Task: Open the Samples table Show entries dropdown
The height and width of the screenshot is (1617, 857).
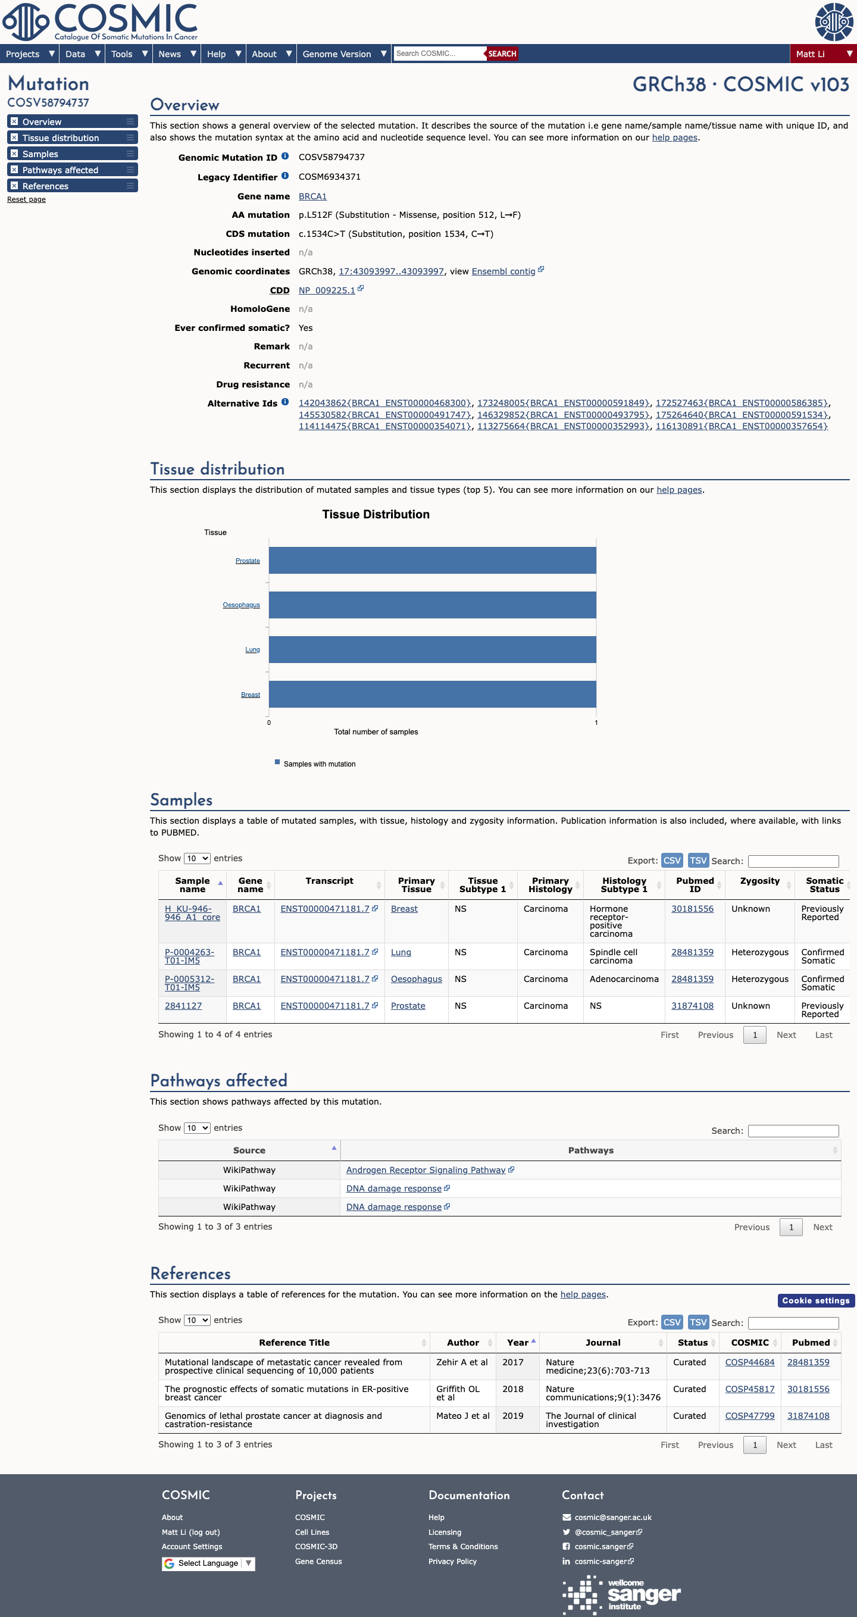Action: pyautogui.click(x=197, y=858)
